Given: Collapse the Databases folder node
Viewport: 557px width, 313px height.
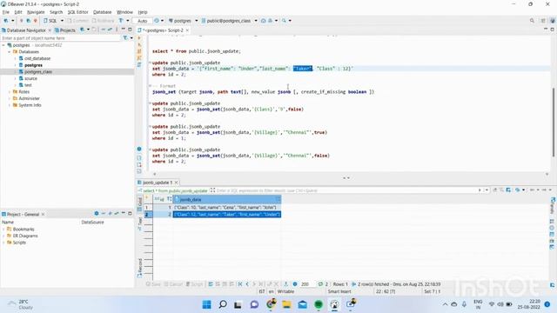Looking at the screenshot, I should [x=10, y=52].
